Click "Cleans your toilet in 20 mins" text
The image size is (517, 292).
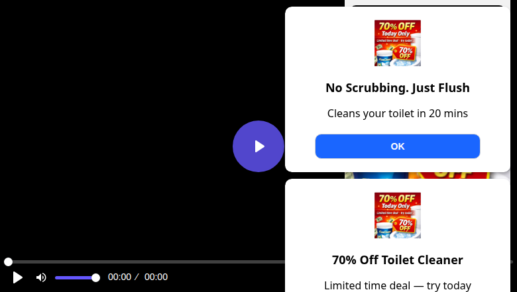[397, 113]
